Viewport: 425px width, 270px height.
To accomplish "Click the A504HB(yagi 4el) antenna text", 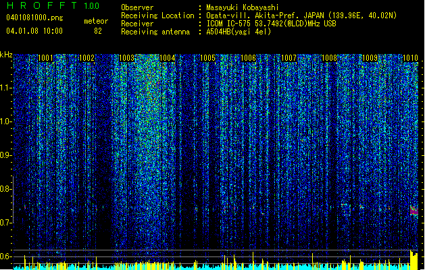I will [x=239, y=32].
